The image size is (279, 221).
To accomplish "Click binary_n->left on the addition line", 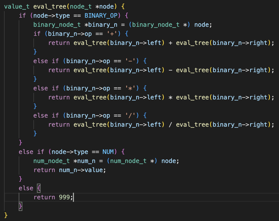I will tap(135, 43).
